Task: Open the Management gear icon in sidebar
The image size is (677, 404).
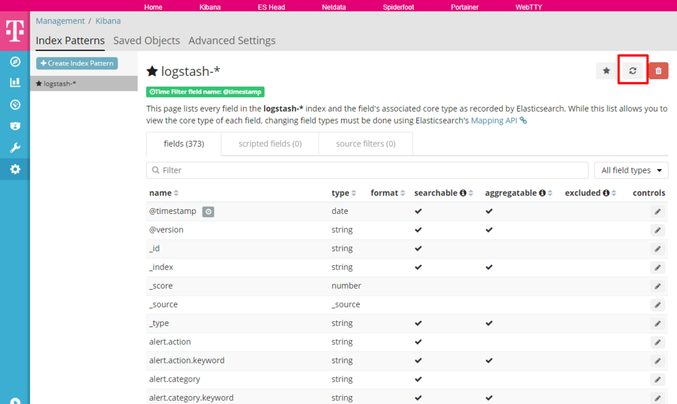Action: pyautogui.click(x=15, y=169)
